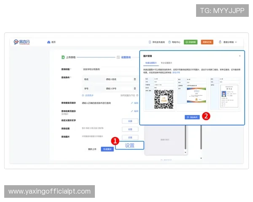The width and height of the screenshot is (253, 202).
Task: Switch to the 专业设置图片 tab
Action: [167, 63]
